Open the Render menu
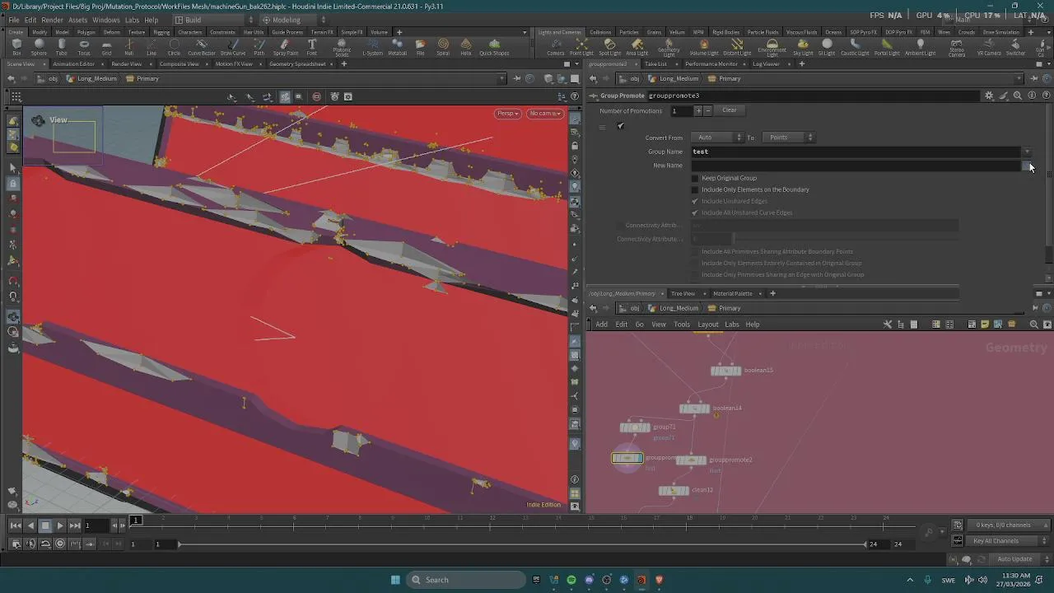This screenshot has width=1054, height=593. tap(52, 20)
